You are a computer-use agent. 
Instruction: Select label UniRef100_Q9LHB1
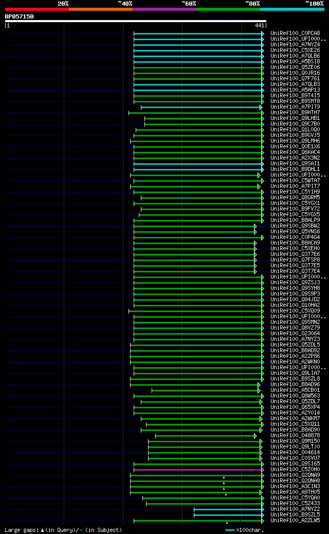coord(295,118)
